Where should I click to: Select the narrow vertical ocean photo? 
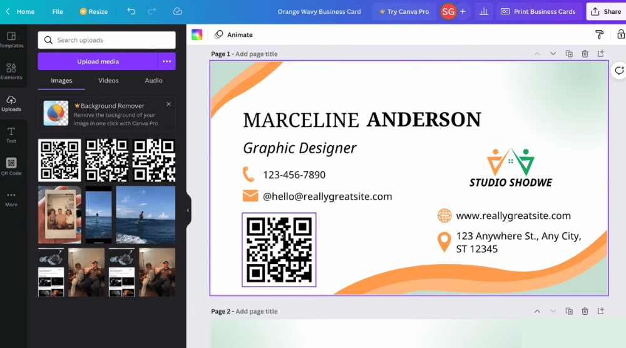click(x=99, y=215)
